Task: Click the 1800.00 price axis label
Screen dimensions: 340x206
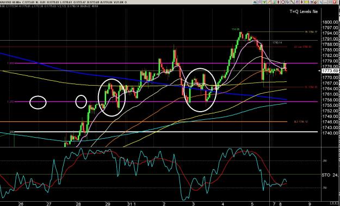Action: coord(330,22)
